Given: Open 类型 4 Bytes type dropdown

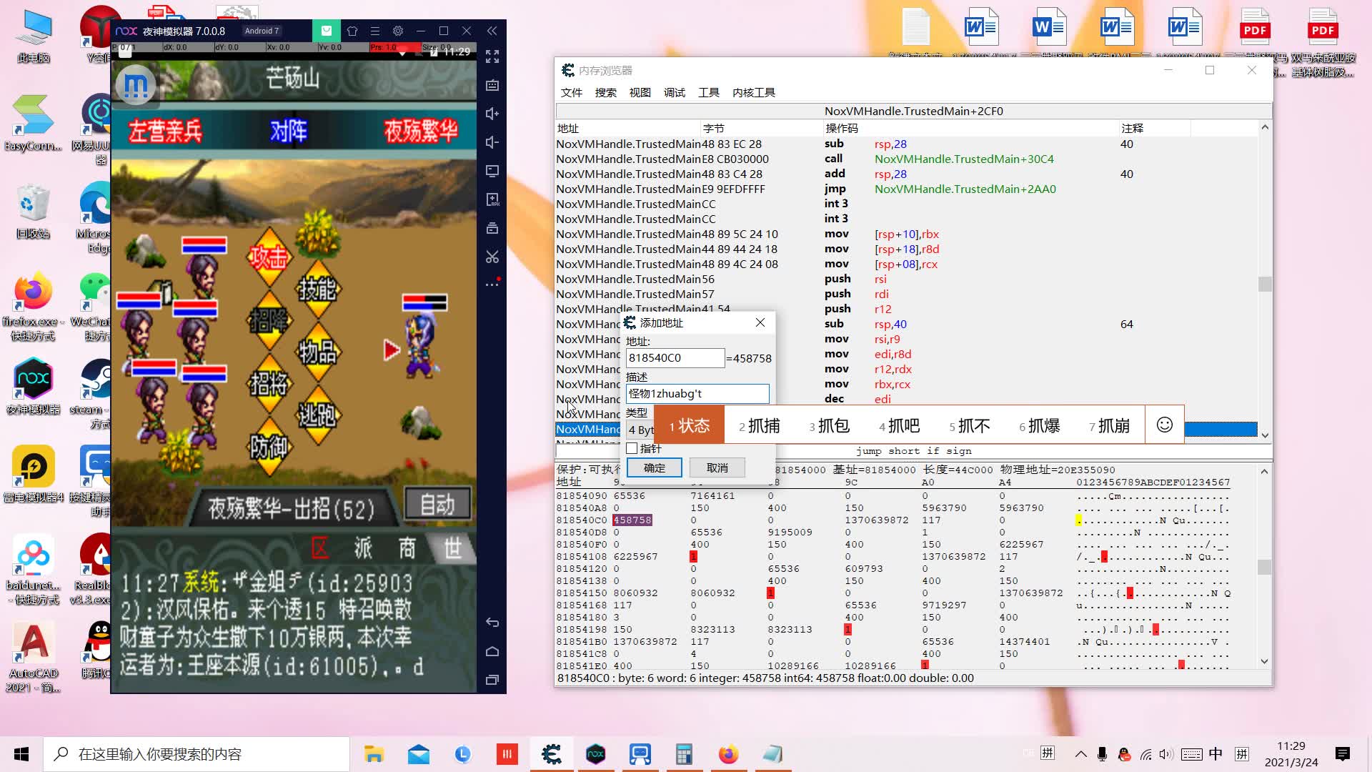Looking at the screenshot, I should pos(640,430).
